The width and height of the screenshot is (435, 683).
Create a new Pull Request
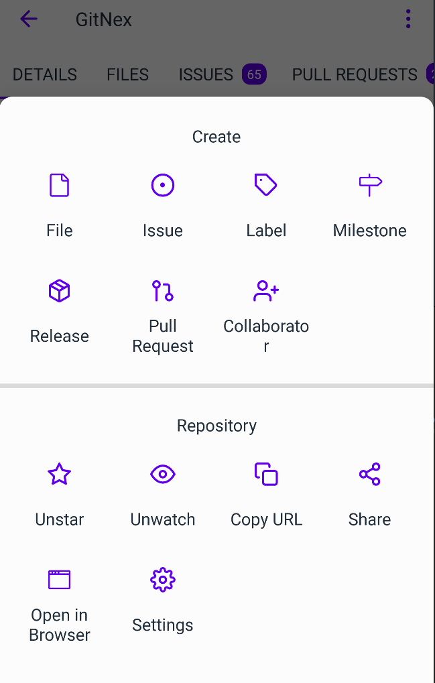point(162,316)
